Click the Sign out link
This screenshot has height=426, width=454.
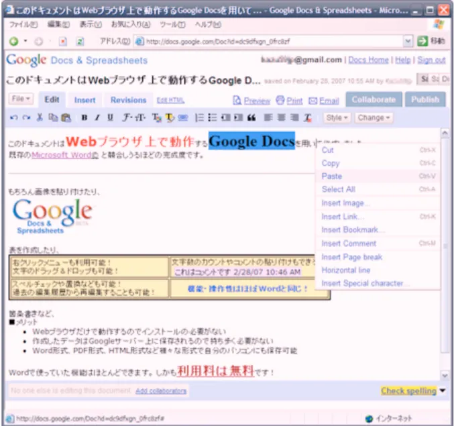point(431,60)
